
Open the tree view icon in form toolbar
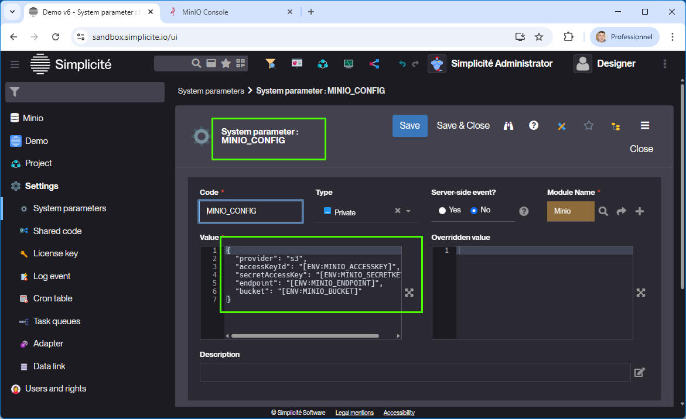coord(616,126)
